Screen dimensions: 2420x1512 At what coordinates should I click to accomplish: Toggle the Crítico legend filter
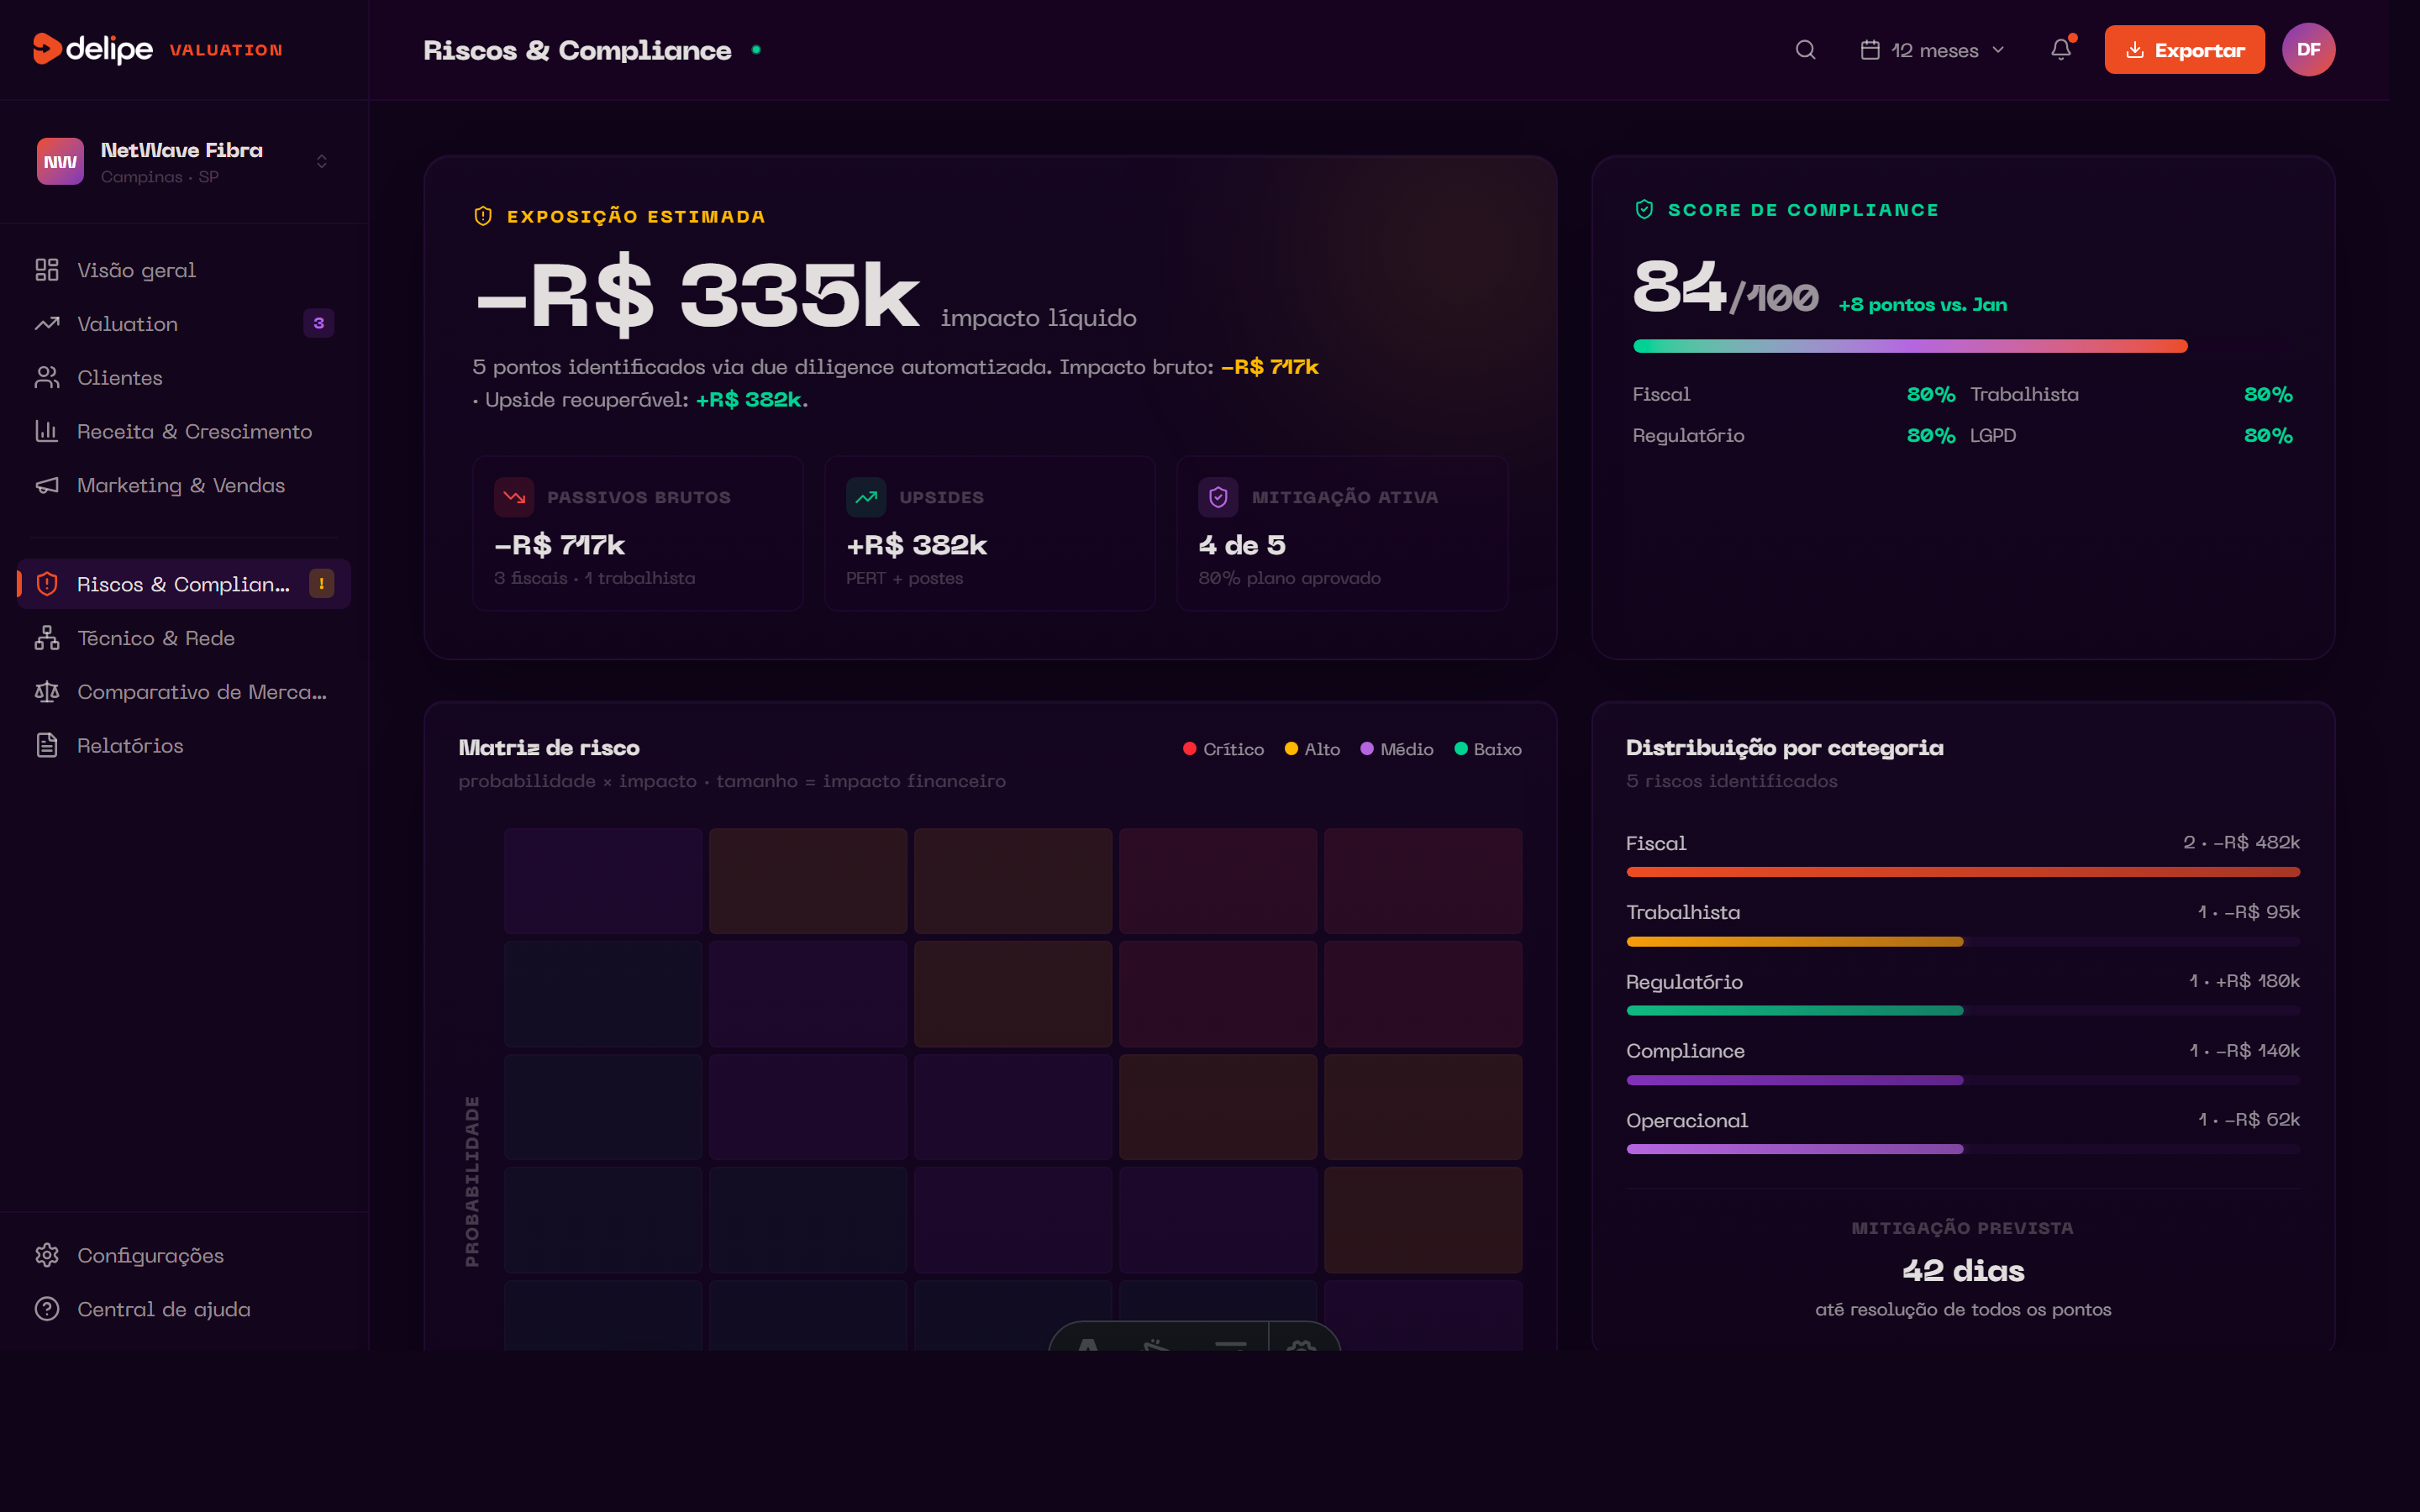(x=1223, y=749)
